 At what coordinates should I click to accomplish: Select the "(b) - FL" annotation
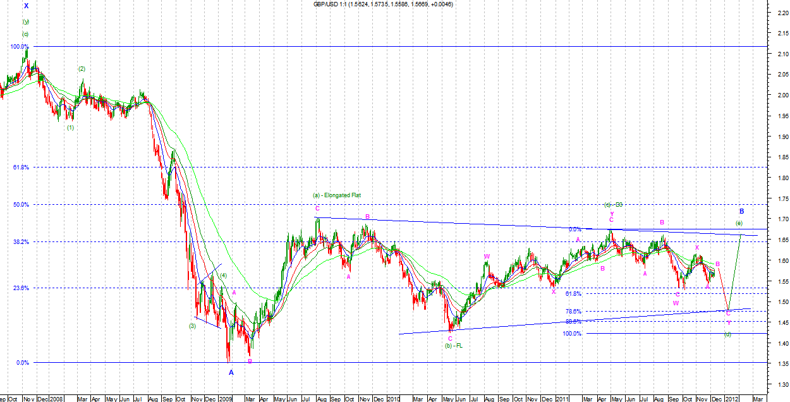tap(454, 346)
